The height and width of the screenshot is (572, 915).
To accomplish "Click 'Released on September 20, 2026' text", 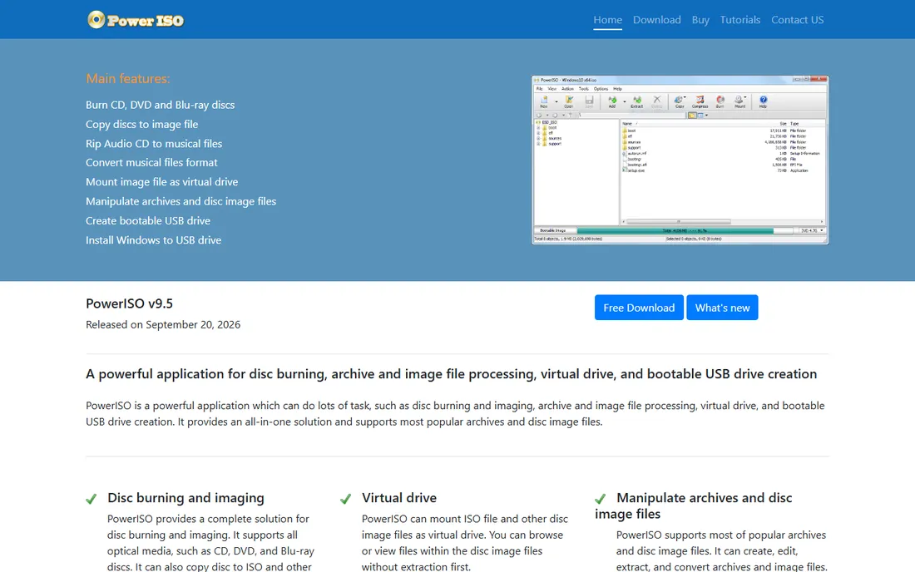I will coord(163,325).
